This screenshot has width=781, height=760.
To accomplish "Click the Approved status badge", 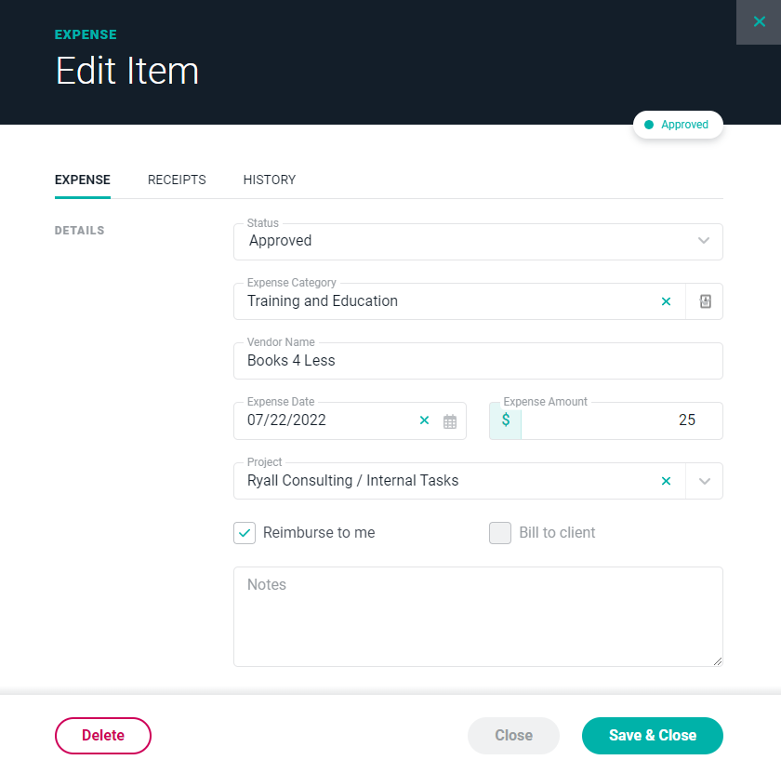I will (x=678, y=125).
